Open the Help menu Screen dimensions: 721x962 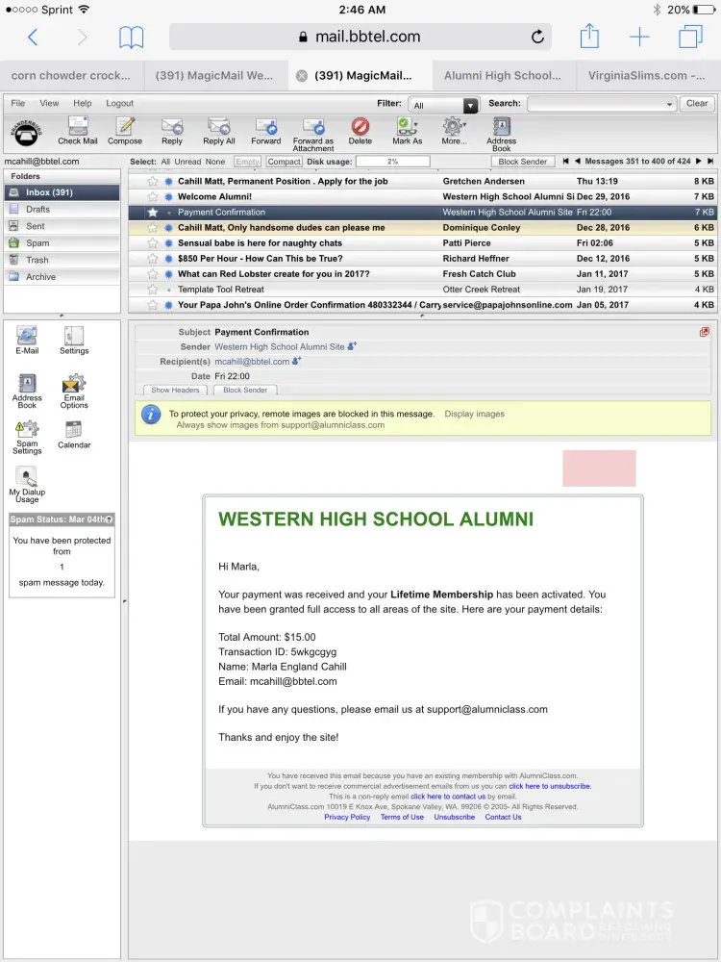(x=82, y=103)
